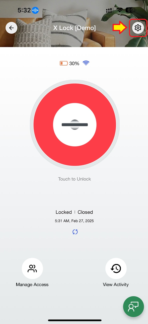Open lock settings via gear icon

[138, 28]
